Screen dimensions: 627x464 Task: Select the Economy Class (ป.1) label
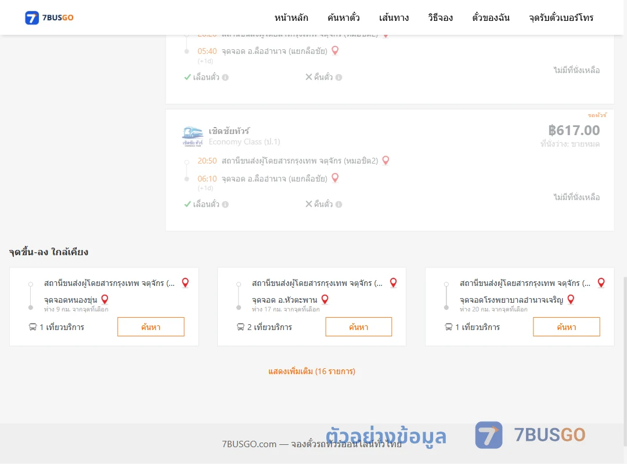coord(244,142)
